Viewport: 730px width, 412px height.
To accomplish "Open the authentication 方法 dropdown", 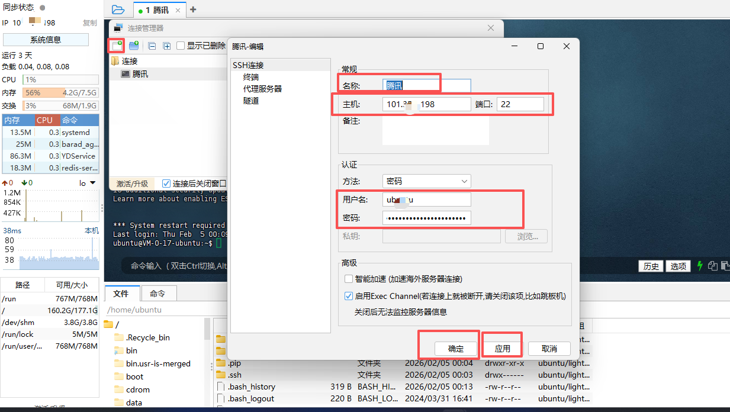I will tap(426, 181).
